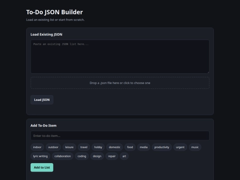Click the Add To-Do Item heading

click(x=44, y=125)
